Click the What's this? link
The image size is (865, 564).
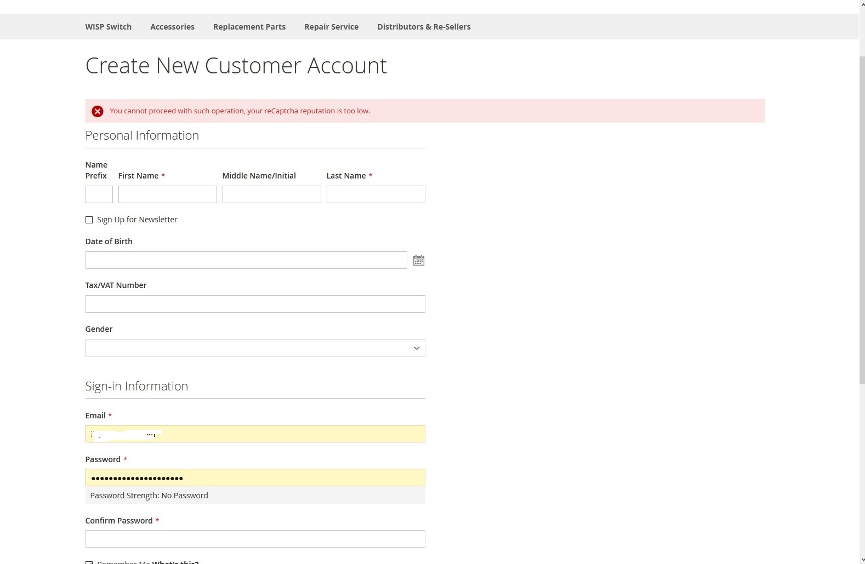point(175,562)
